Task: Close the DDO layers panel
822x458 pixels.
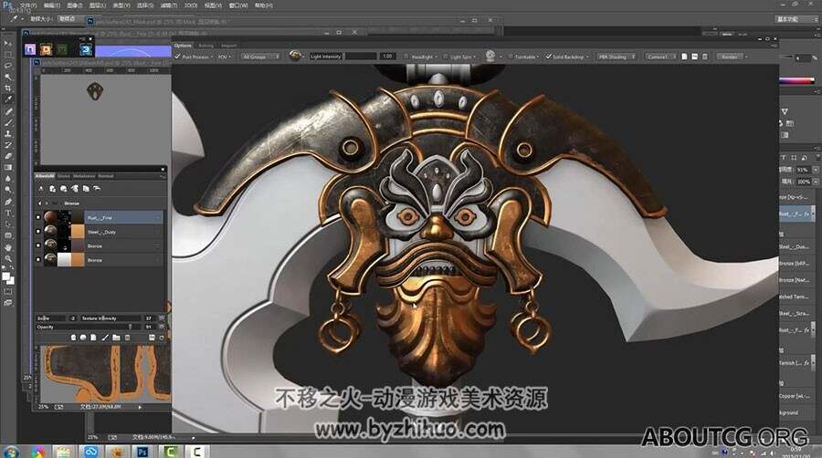Action: pos(163,169)
